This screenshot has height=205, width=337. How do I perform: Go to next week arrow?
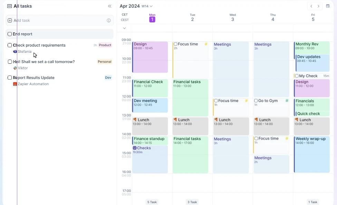pyautogui.click(x=318, y=6)
